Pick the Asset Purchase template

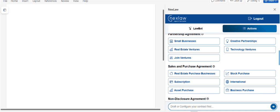194,90
